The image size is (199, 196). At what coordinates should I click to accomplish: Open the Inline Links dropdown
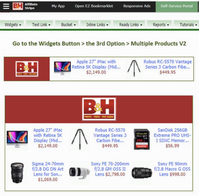[97, 24]
